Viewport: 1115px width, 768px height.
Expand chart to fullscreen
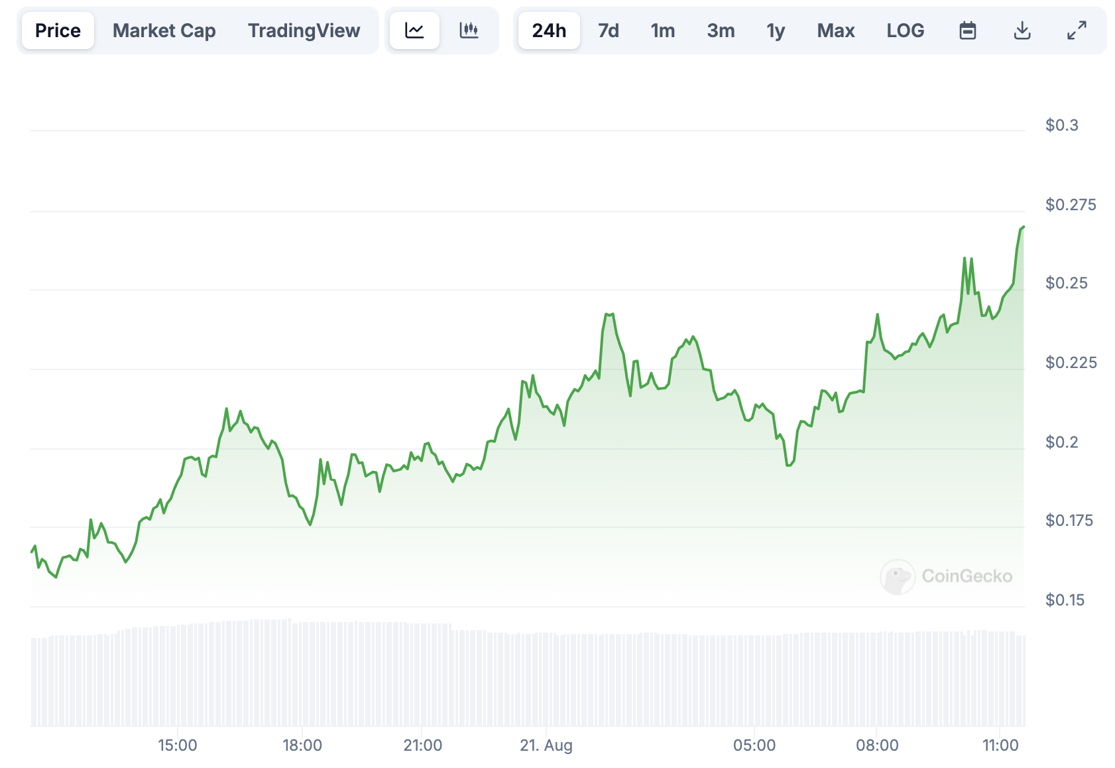point(1077,31)
